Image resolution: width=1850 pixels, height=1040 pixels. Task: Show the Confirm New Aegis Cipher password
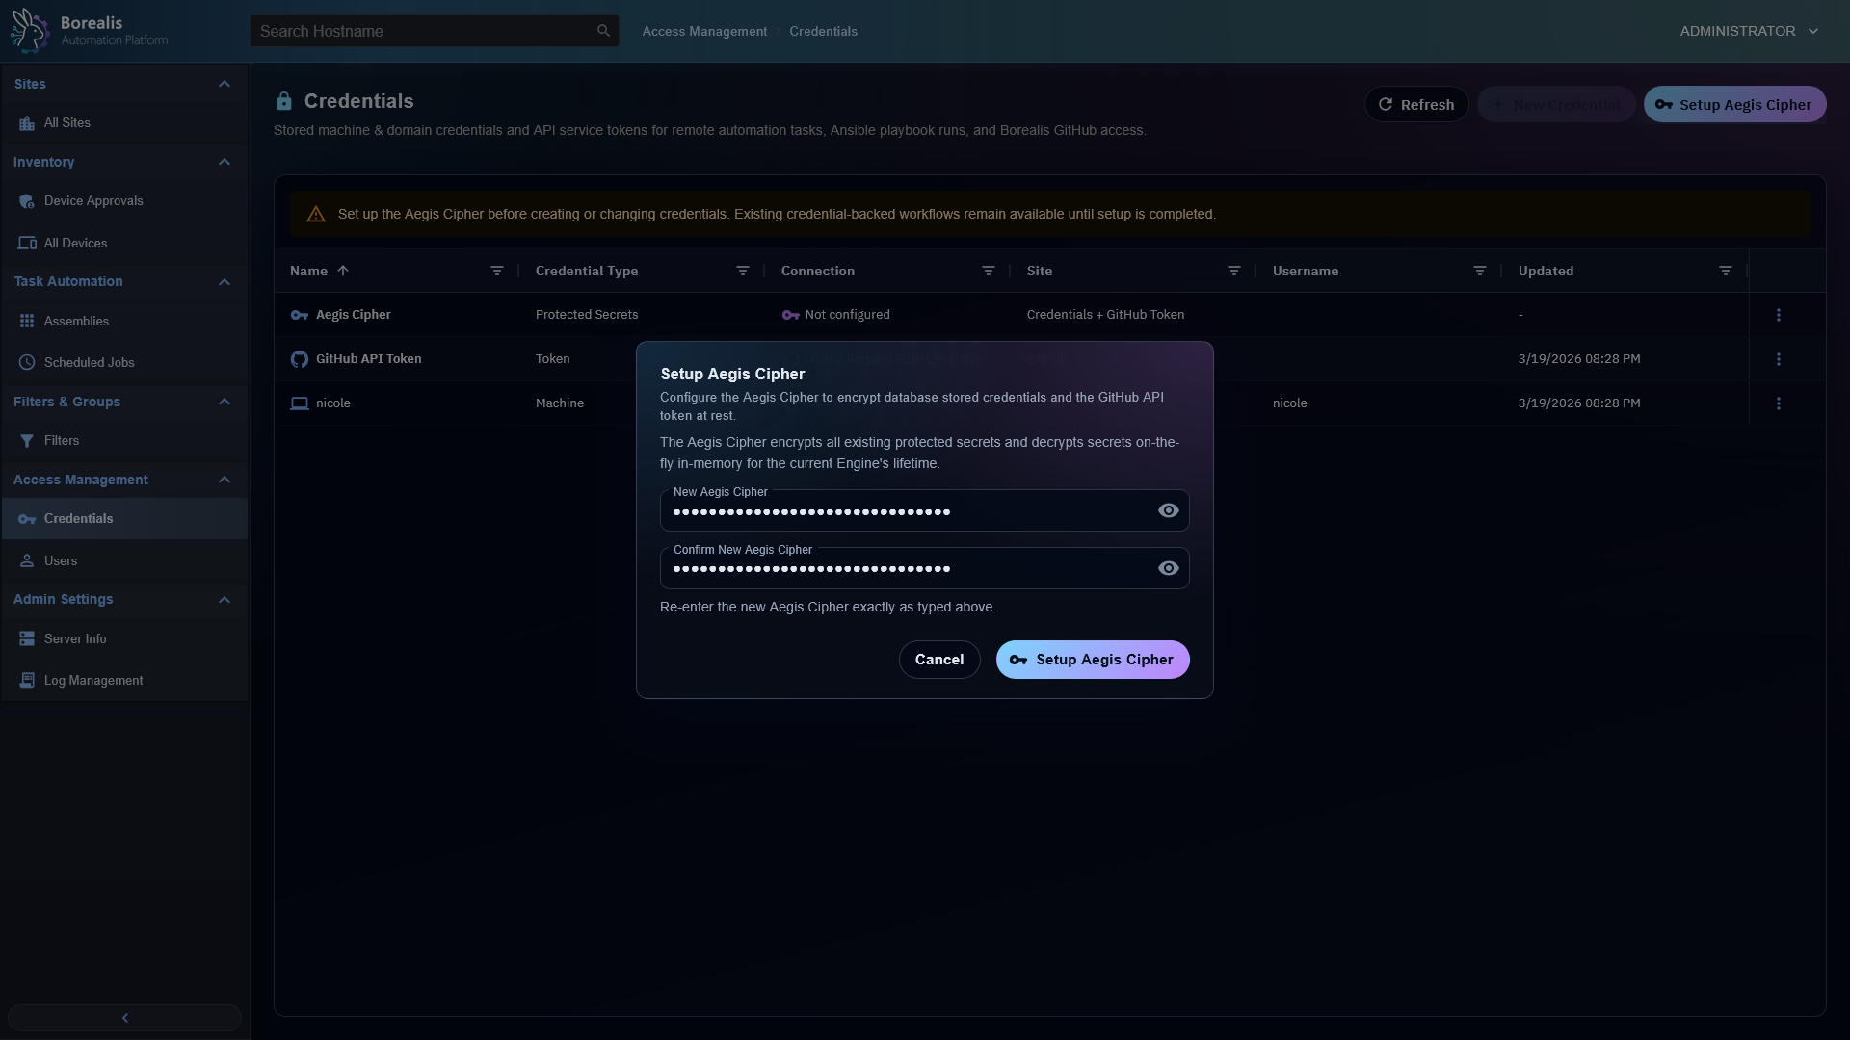(x=1169, y=568)
